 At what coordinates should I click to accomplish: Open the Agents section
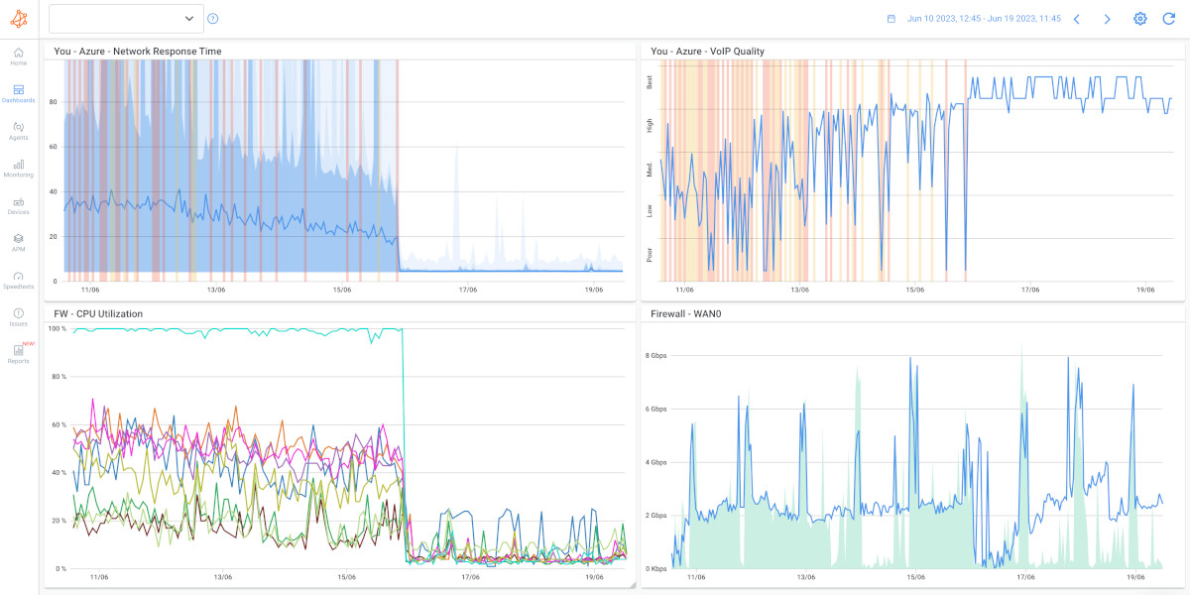tap(18, 132)
